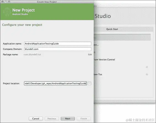Select highlighted first Quick Start row
This screenshot has width=156, height=123.
tap(122, 37)
